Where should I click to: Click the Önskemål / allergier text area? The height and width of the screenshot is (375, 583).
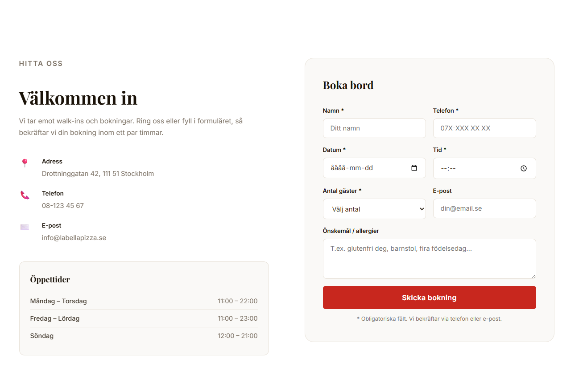click(x=428, y=259)
